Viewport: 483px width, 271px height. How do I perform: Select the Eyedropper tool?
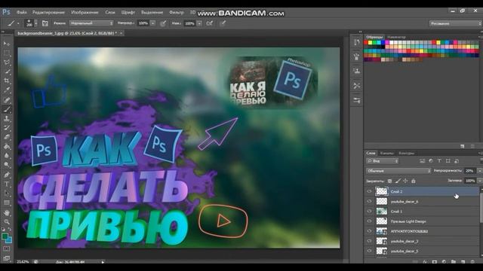click(7, 90)
